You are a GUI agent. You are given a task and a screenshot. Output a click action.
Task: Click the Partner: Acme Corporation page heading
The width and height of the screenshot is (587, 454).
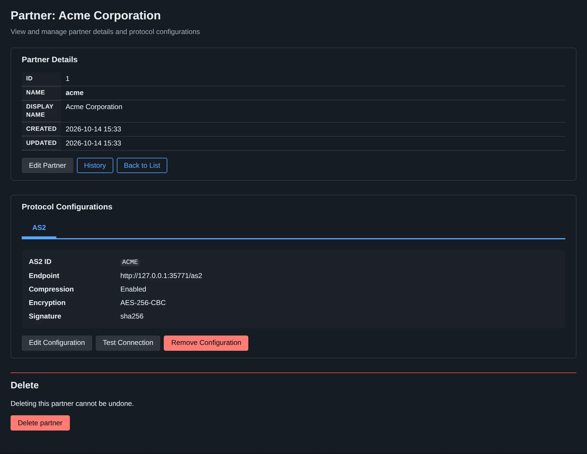pyautogui.click(x=86, y=16)
